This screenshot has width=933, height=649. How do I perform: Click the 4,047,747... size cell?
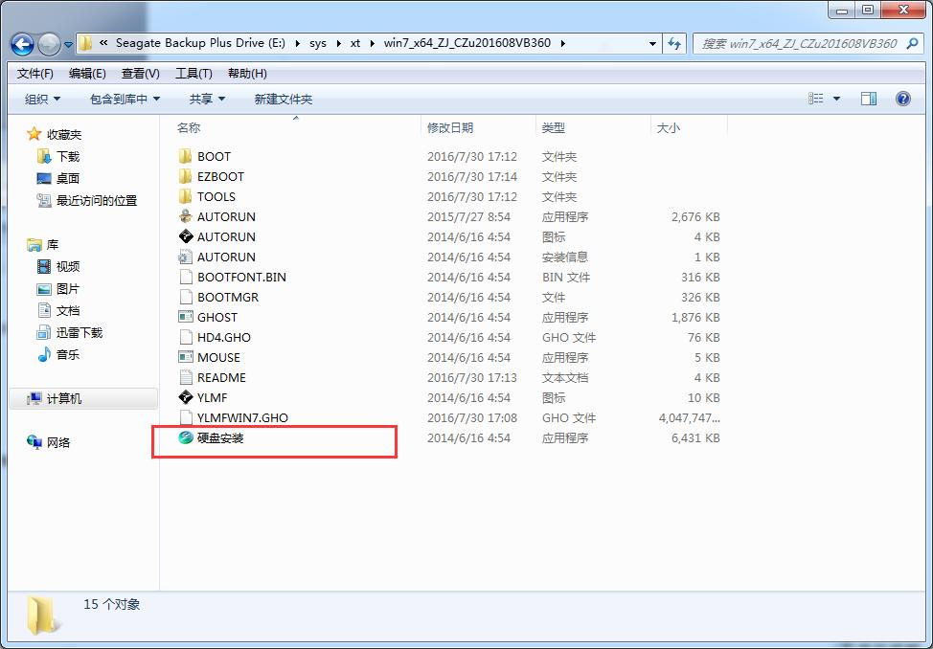point(689,417)
